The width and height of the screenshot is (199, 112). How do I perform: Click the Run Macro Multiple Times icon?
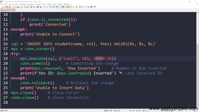click(x=88, y=7)
